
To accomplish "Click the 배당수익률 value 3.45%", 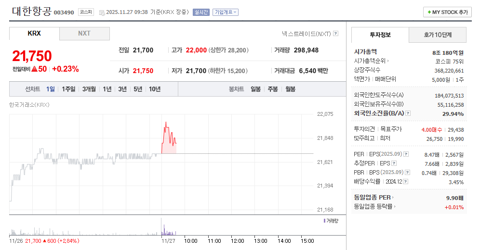I will (456, 182).
